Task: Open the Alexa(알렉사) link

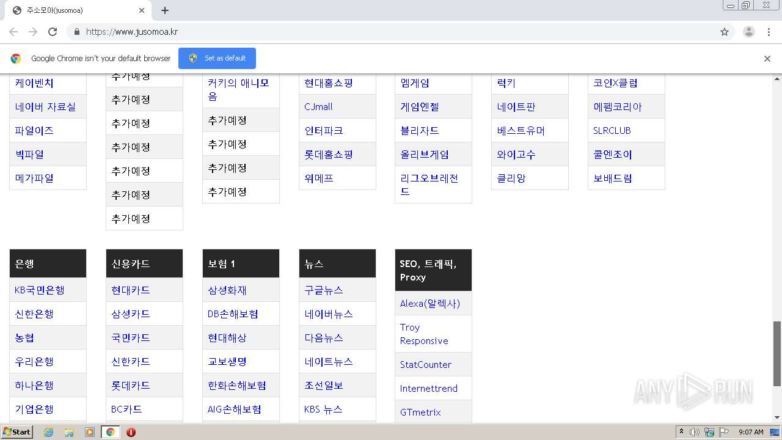Action: coord(430,304)
